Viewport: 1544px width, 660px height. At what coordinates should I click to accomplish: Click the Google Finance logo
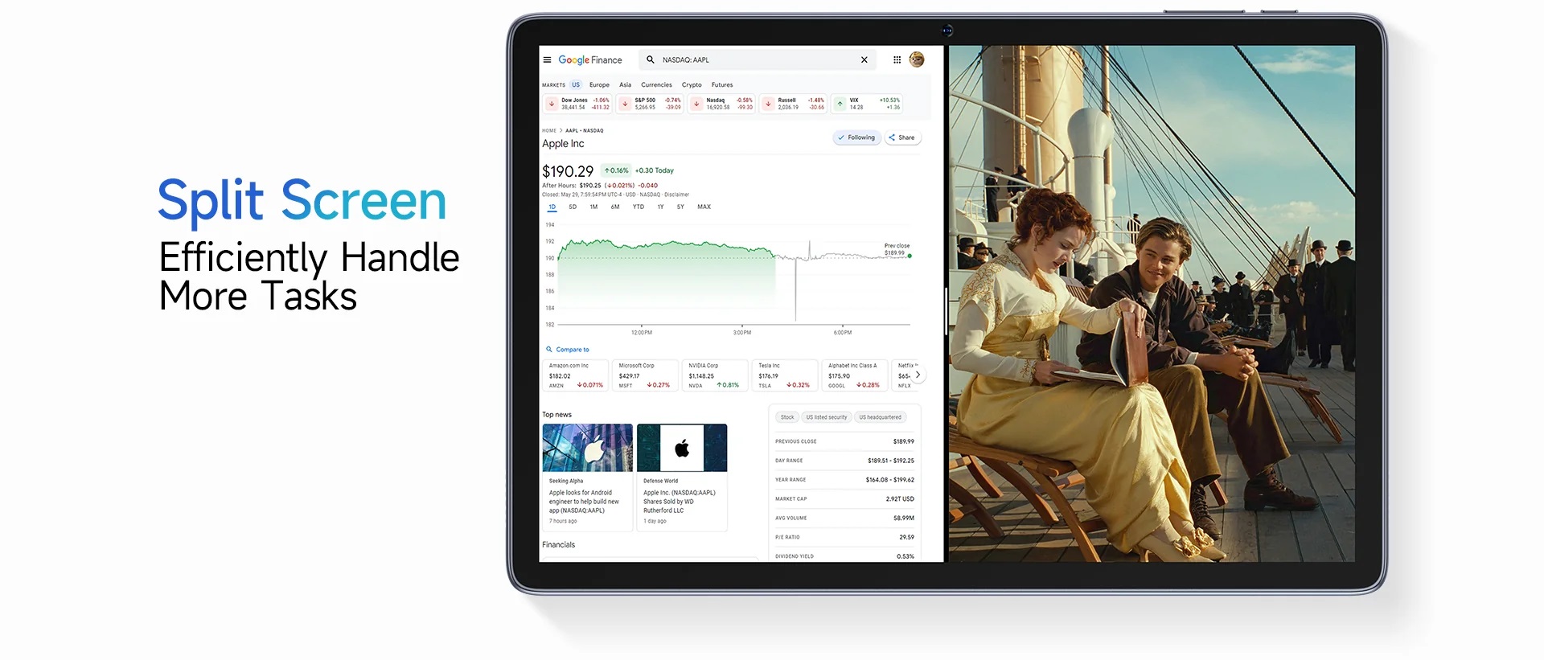[590, 59]
